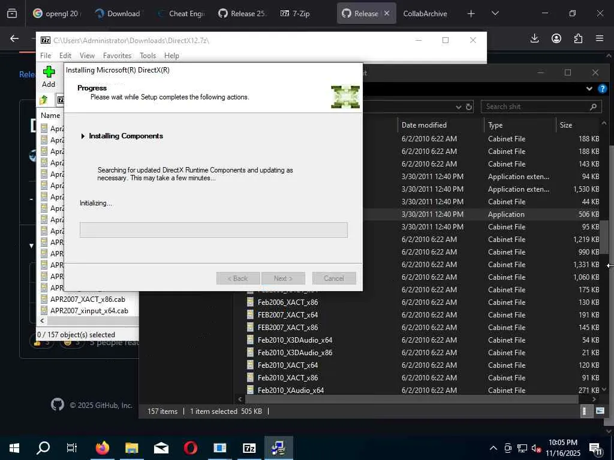The width and height of the screenshot is (614, 460).
Task: Expand the Explorer ribbon chevron
Action: click(589, 89)
